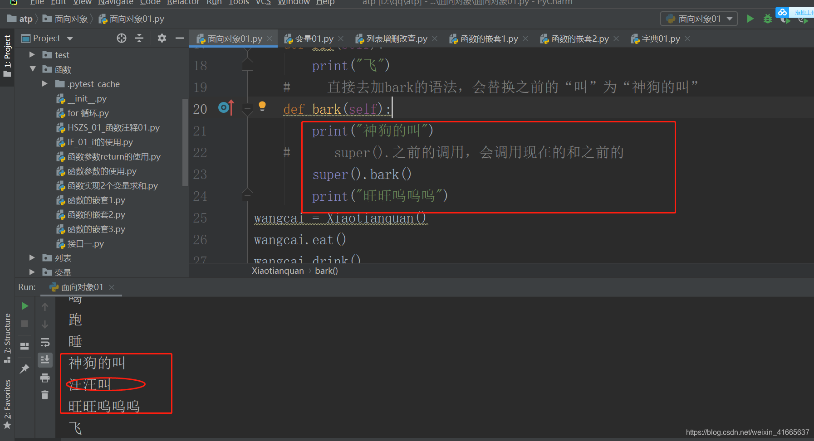Close the 字典01.py tab
Image resolution: width=814 pixels, height=441 pixels.
click(687, 39)
